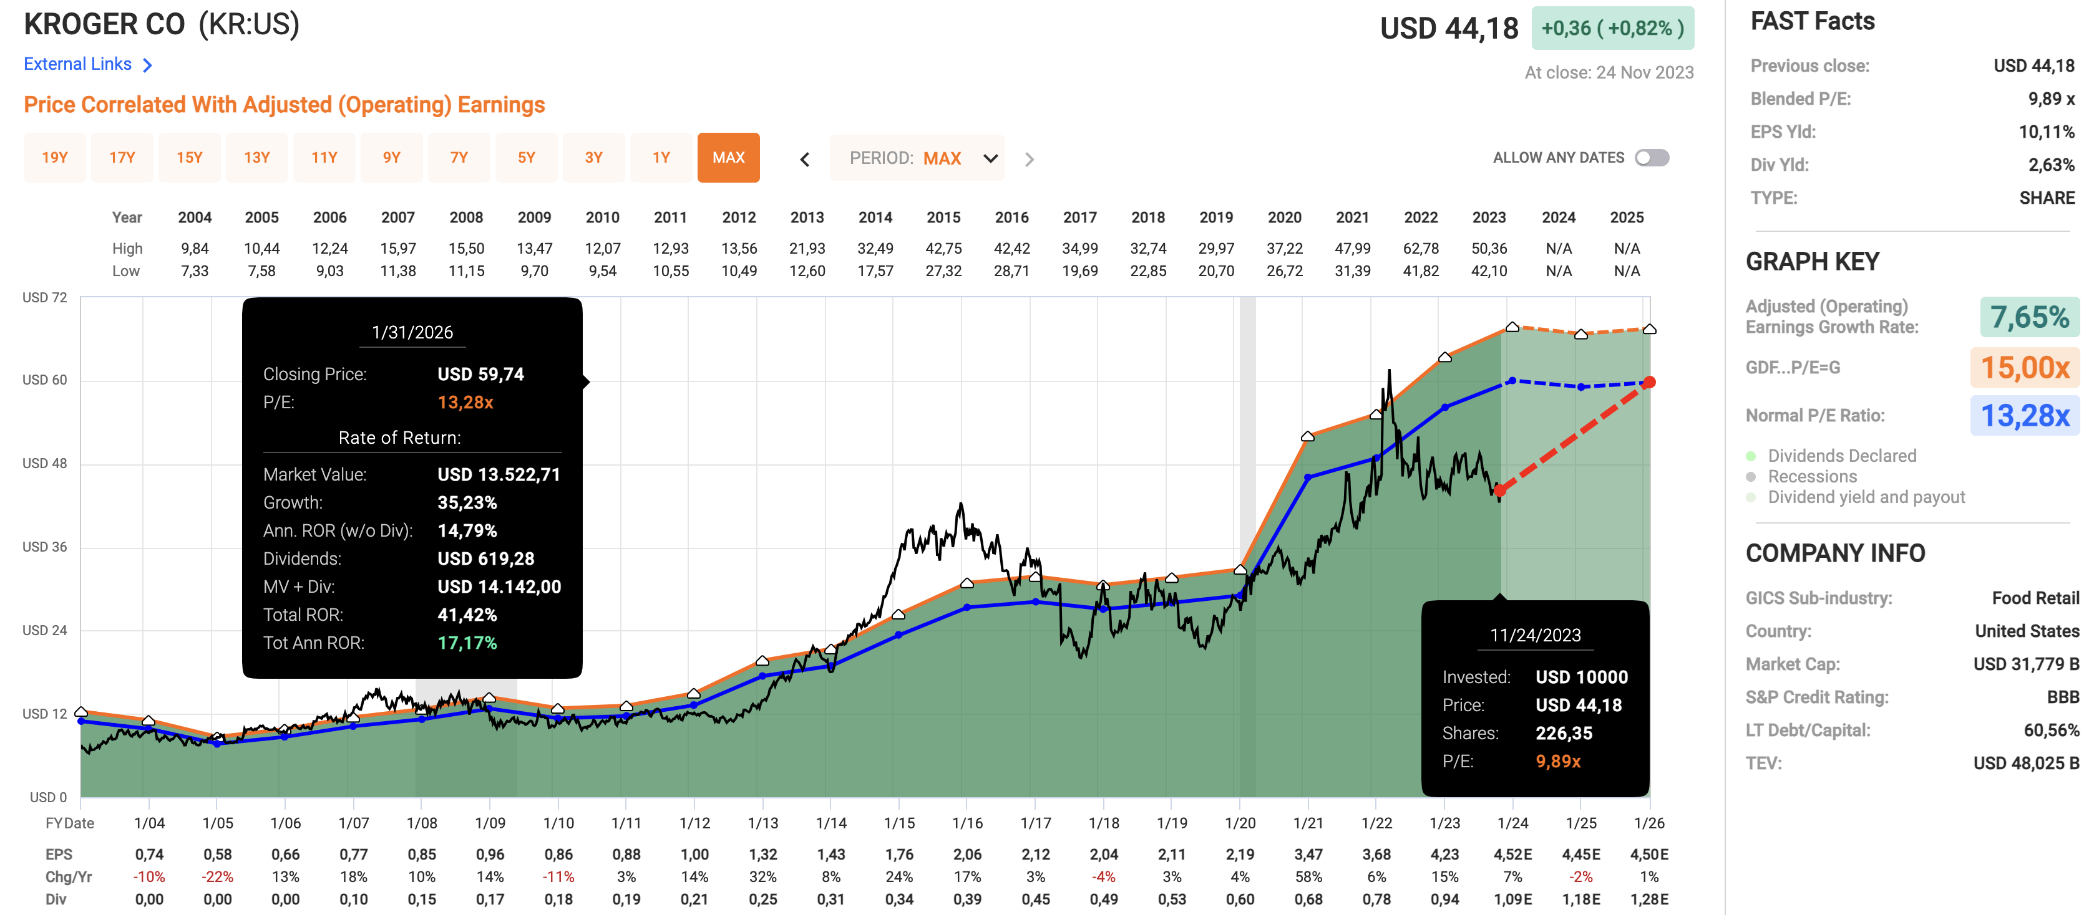Switch to the 3Y period
This screenshot has height=915, width=2094.
click(x=594, y=158)
